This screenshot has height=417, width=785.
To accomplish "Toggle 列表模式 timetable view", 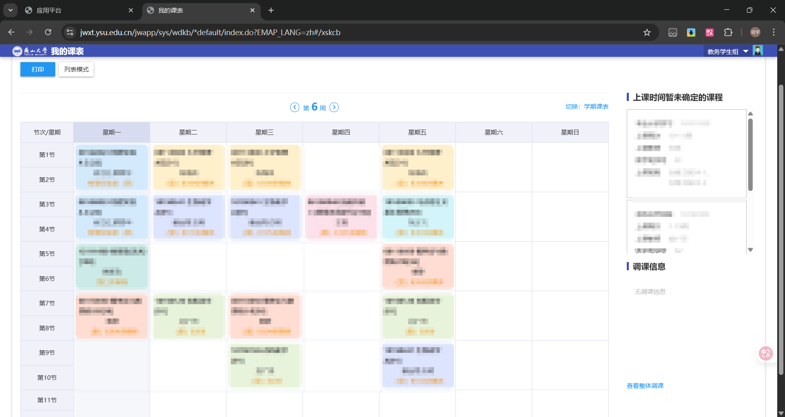I will [76, 69].
